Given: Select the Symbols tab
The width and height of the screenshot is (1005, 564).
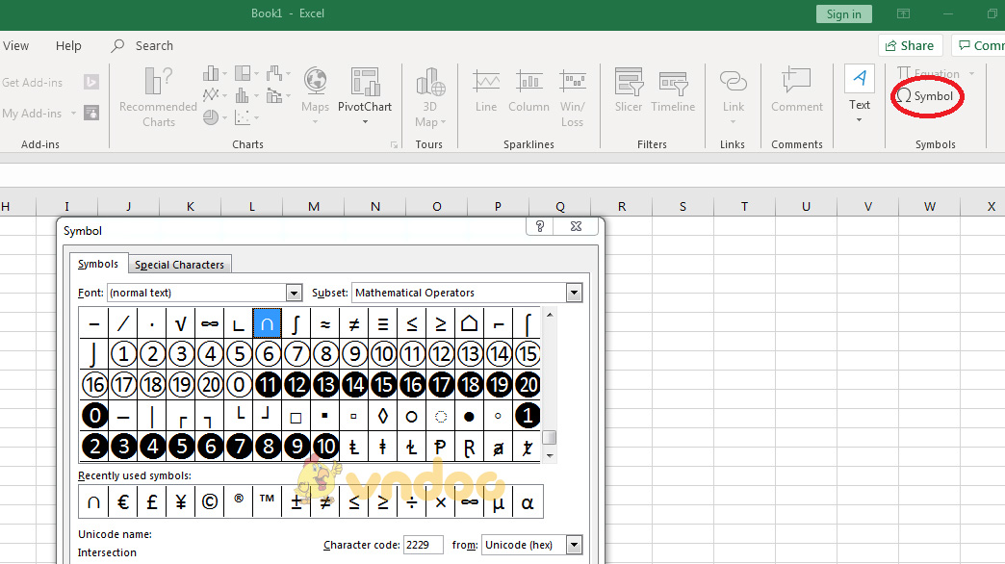Looking at the screenshot, I should (x=98, y=263).
